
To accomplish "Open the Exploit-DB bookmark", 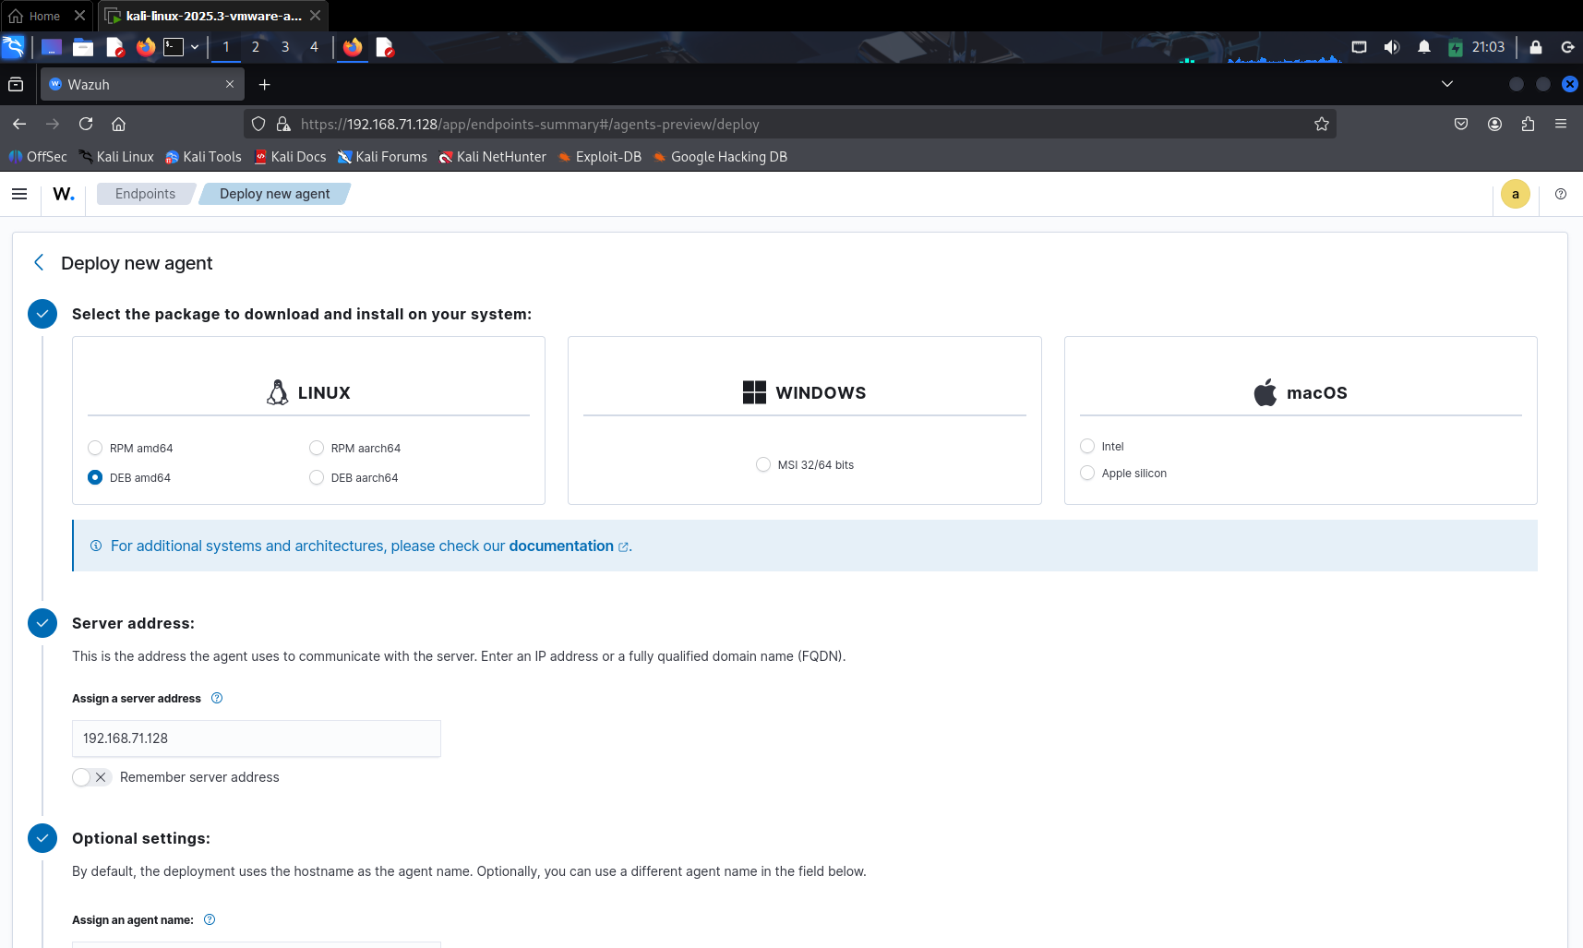I will click(600, 157).
